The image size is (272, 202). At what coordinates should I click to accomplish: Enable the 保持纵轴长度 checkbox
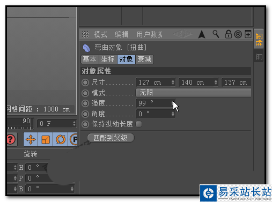139,124
